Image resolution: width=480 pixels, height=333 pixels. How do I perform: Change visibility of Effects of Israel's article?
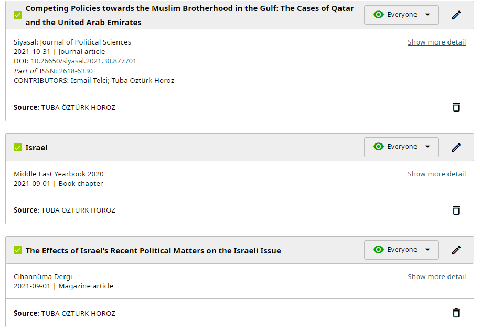(401, 250)
